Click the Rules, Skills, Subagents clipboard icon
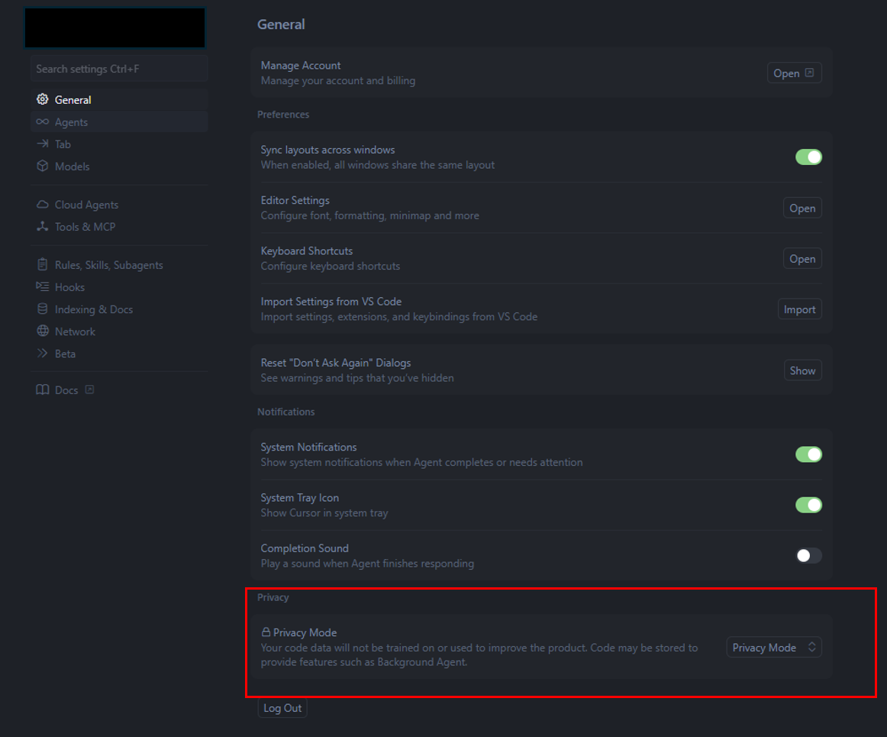Image resolution: width=887 pixels, height=737 pixels. tap(43, 265)
